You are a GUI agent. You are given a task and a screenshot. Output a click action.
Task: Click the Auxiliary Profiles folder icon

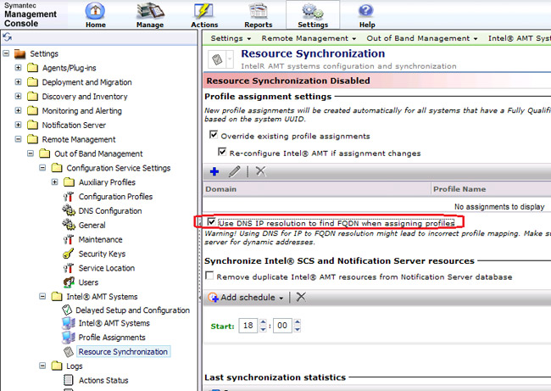69,182
